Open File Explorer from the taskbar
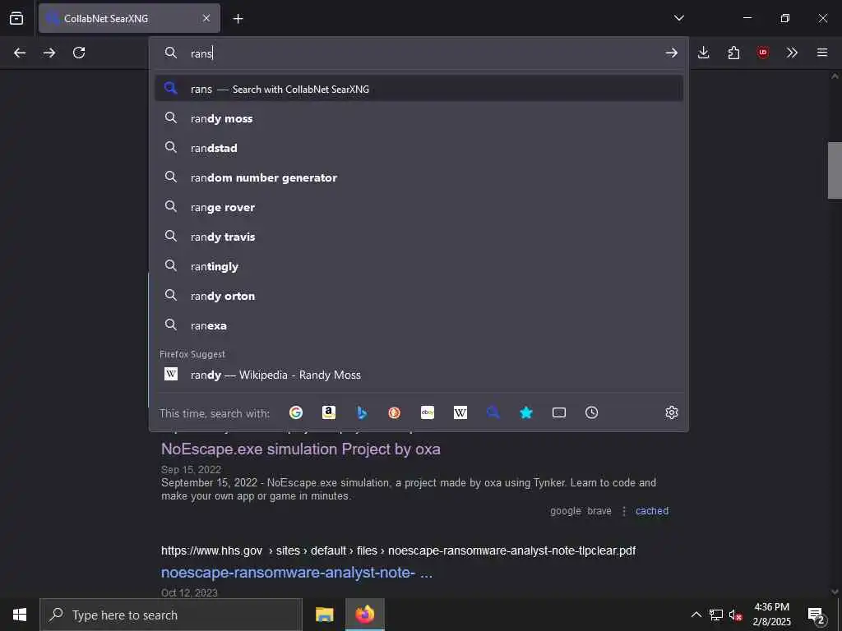The image size is (842, 631). pyautogui.click(x=324, y=615)
